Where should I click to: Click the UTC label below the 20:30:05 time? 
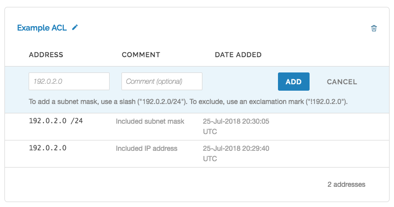click(210, 132)
